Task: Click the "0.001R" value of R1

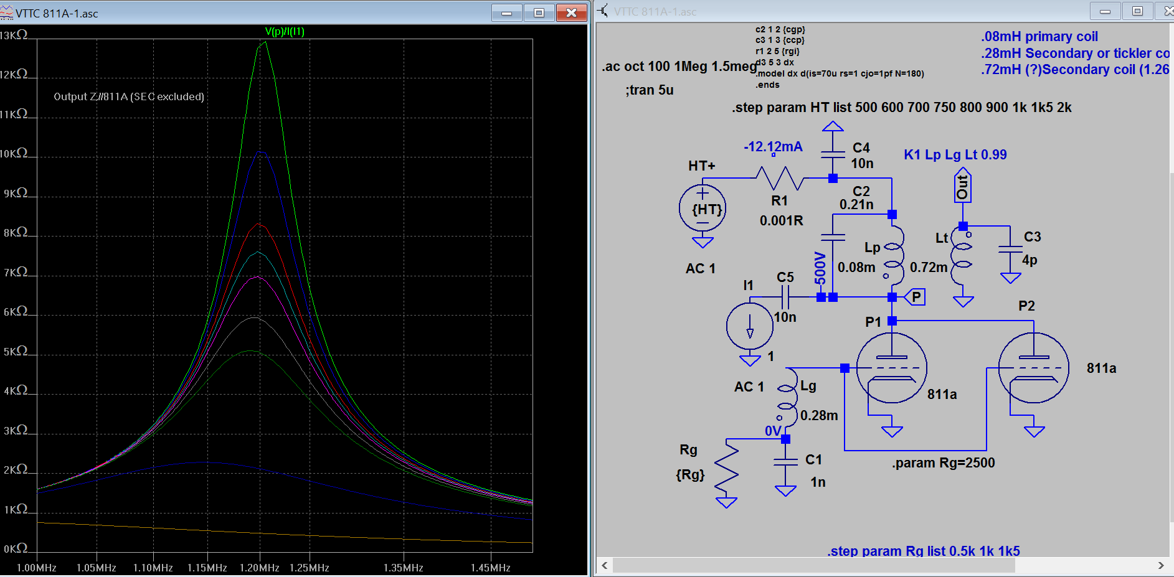Action: click(x=782, y=221)
